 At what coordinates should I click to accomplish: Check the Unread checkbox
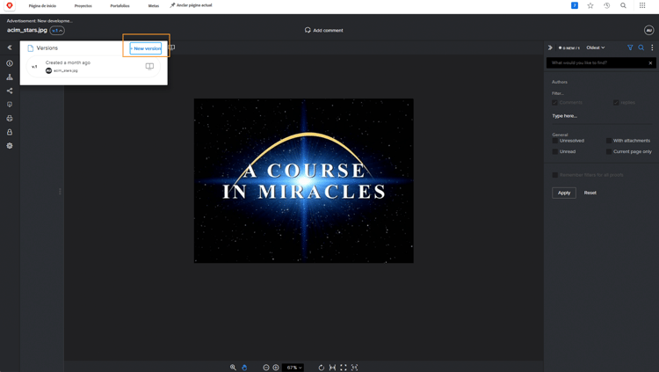click(554, 151)
